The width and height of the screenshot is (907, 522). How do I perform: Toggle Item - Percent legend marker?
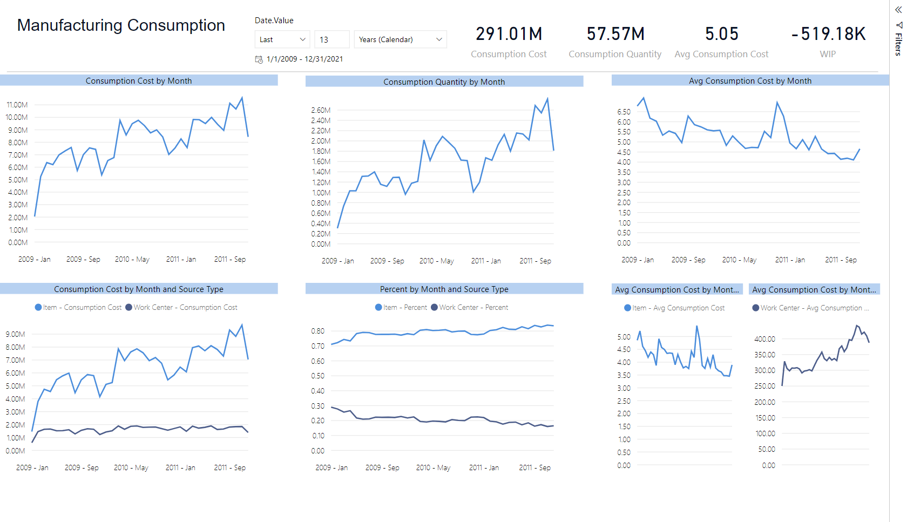(x=378, y=307)
